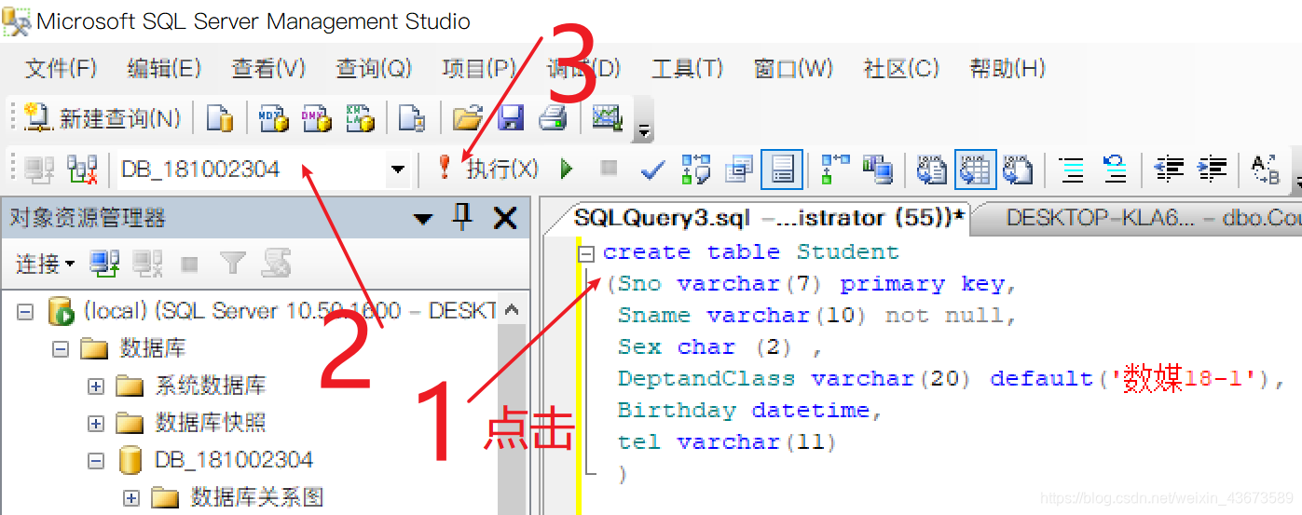Expand the 系统数据库 folder
Viewport: 1302px width, 515px height.
[96, 386]
